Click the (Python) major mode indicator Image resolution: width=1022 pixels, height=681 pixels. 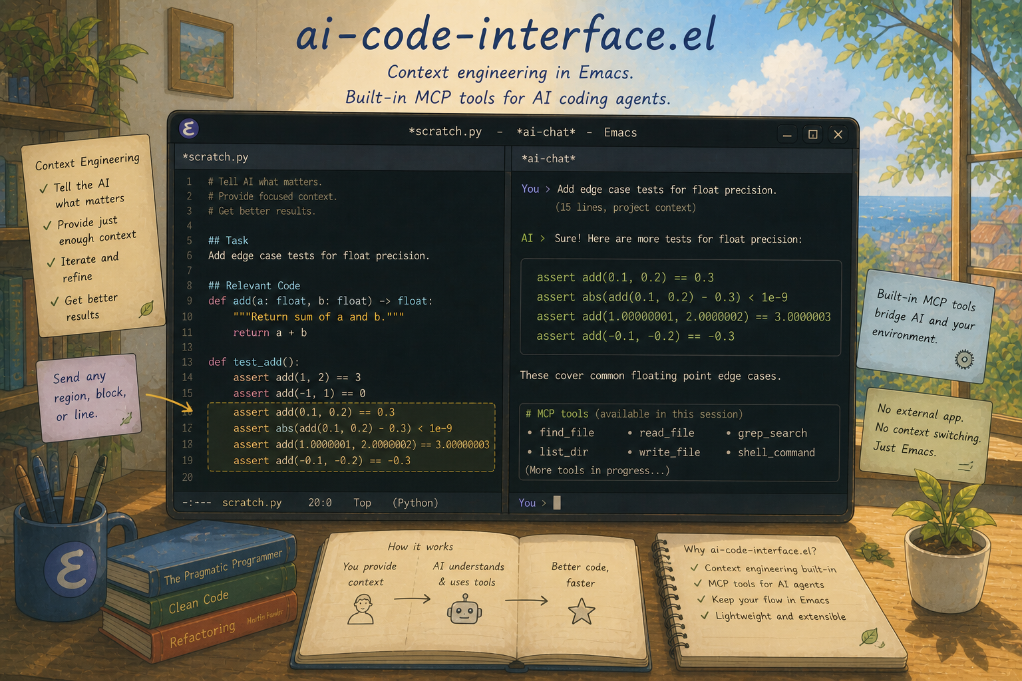pos(415,503)
